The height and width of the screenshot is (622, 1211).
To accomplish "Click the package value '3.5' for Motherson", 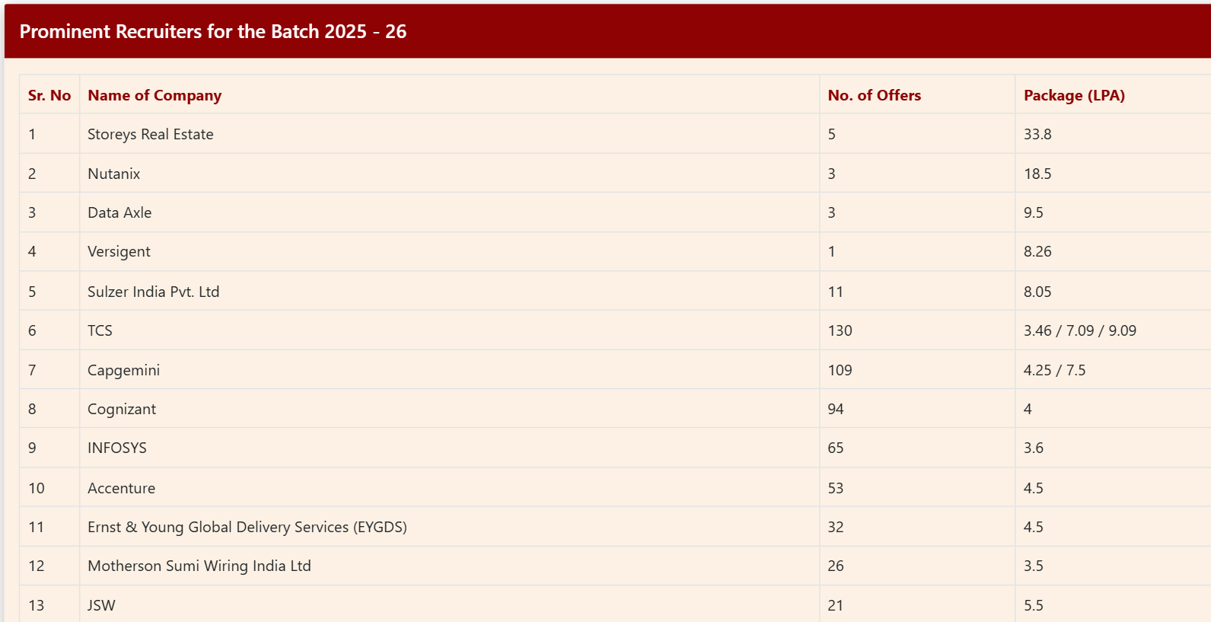I will click(x=1033, y=566).
